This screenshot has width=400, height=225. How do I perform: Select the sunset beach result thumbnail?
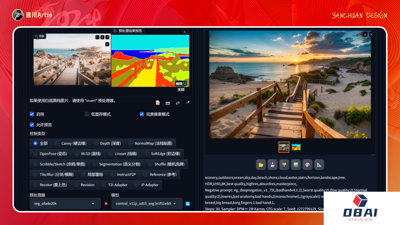coord(284,147)
